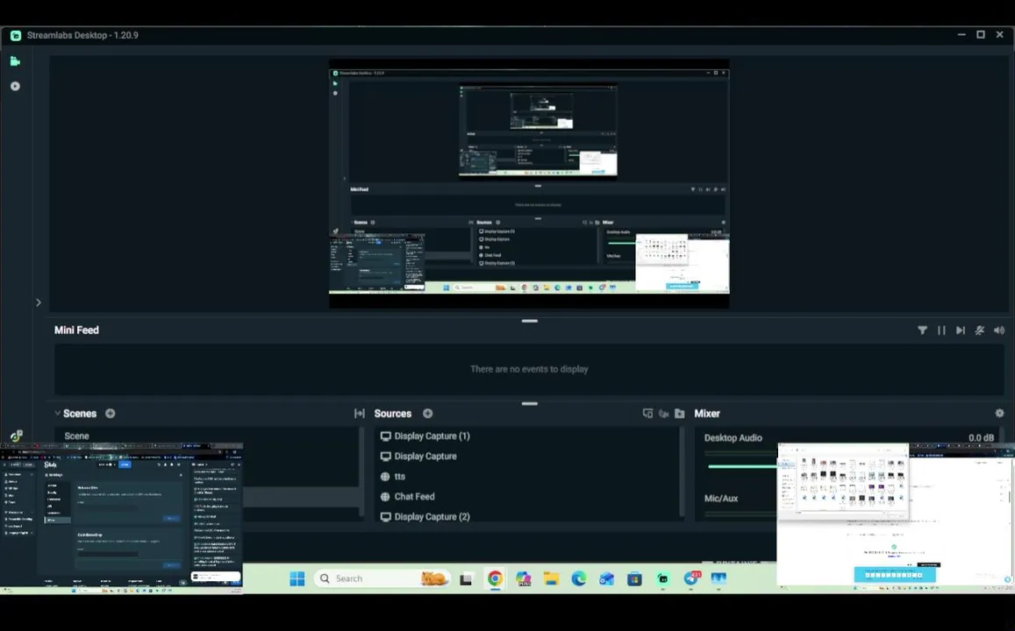Open Telegram from the taskbar

[x=691, y=578]
